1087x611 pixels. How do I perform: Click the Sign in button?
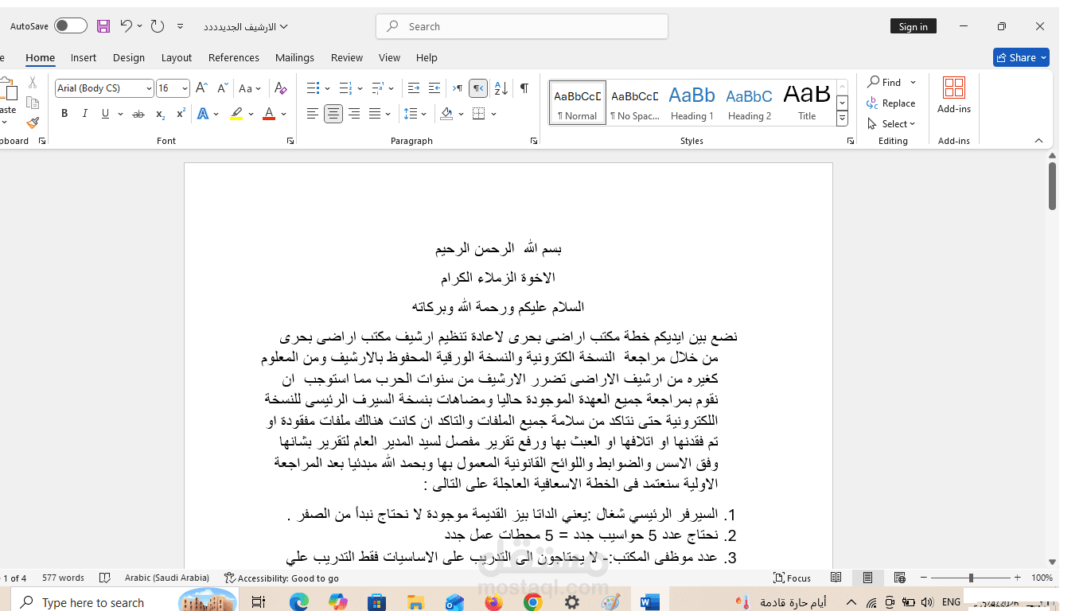click(x=913, y=26)
